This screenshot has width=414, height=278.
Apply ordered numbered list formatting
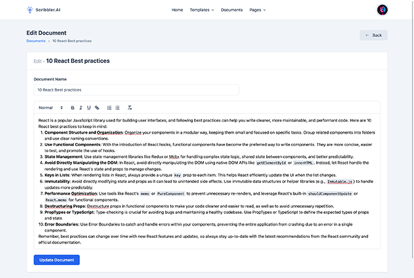click(x=109, y=108)
